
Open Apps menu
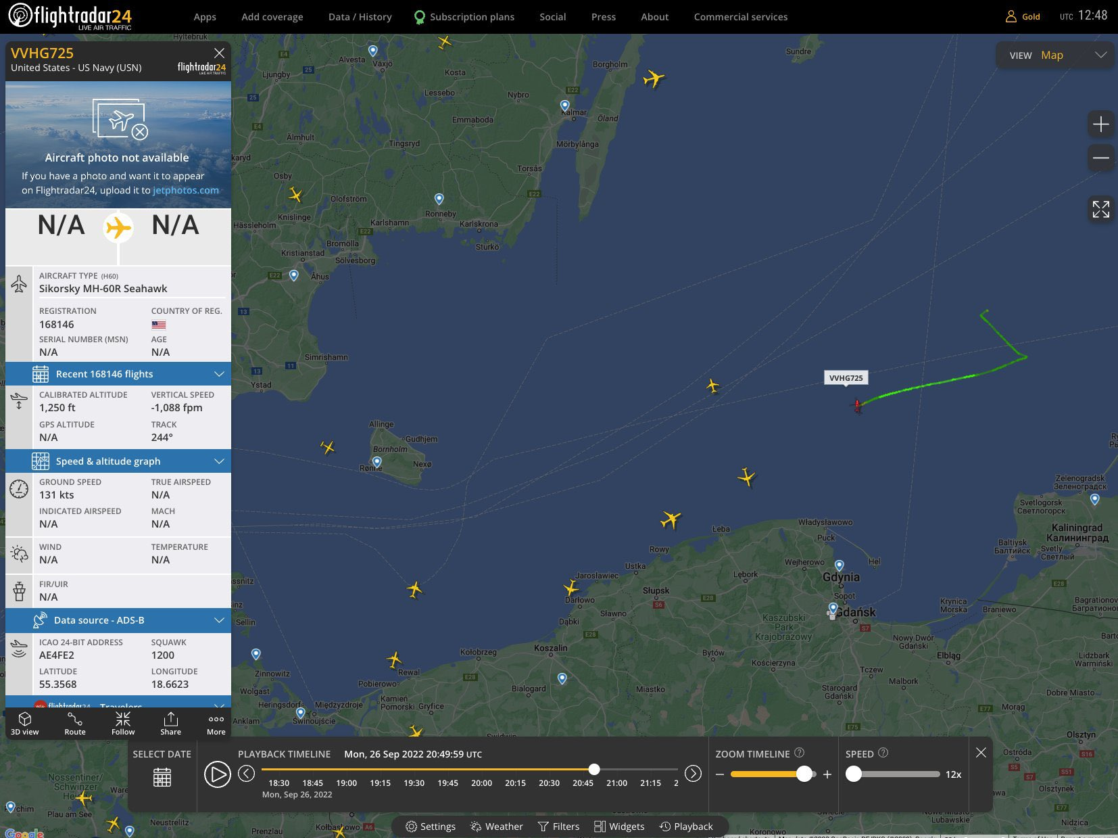205,17
